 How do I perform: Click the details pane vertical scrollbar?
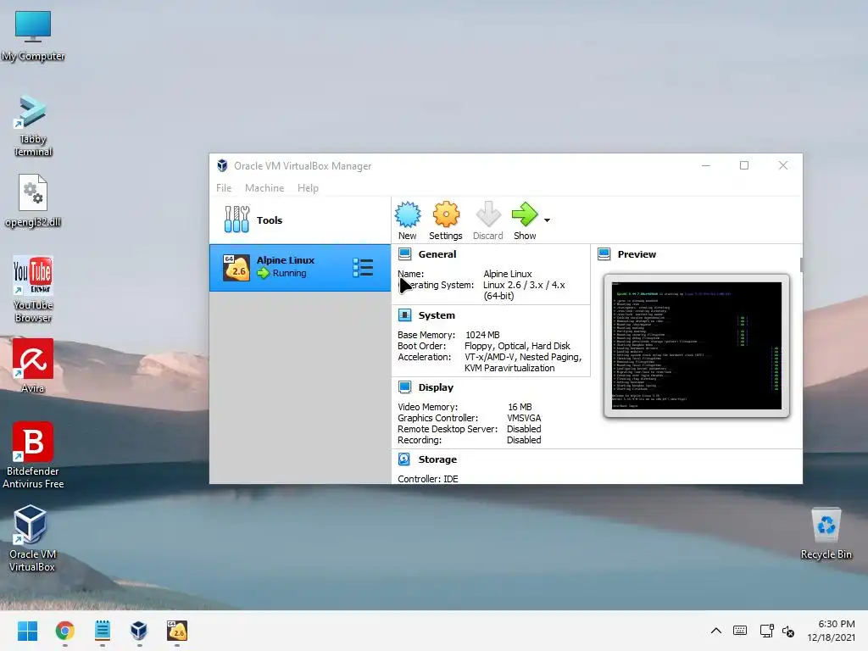point(801,264)
